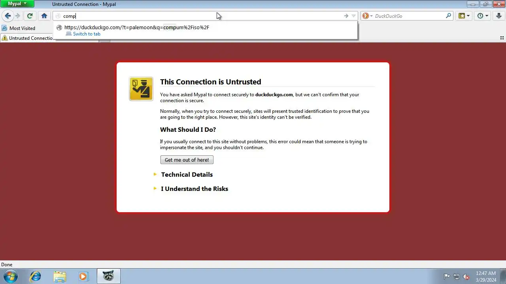Open the history button dropdown arrow
Viewport: 506px width, 284px height.
pos(487,16)
